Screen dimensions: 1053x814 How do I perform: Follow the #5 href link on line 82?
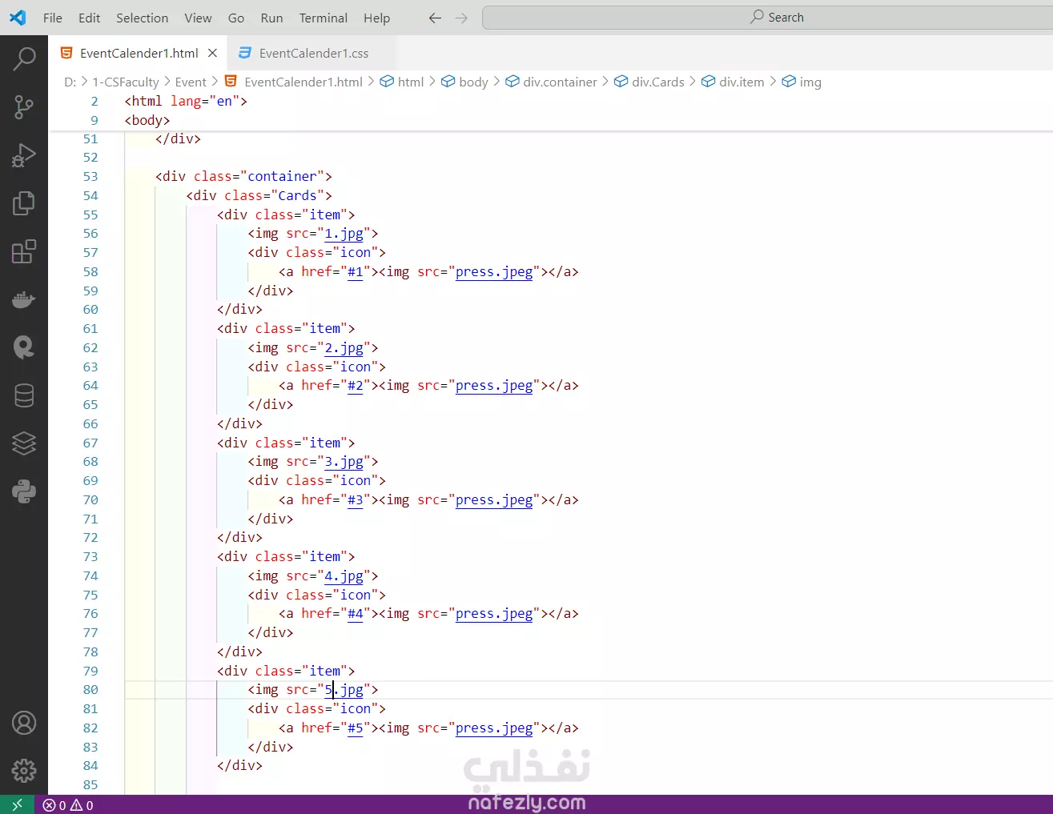(x=356, y=728)
